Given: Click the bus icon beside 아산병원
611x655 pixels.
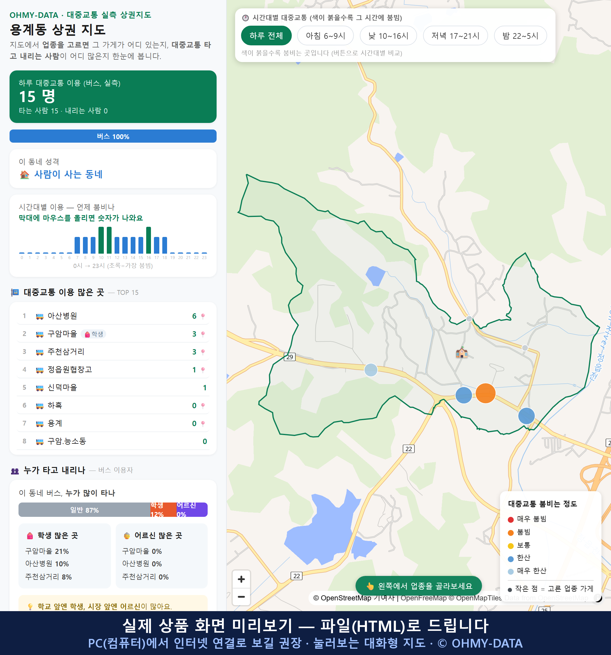Looking at the screenshot, I should [39, 316].
